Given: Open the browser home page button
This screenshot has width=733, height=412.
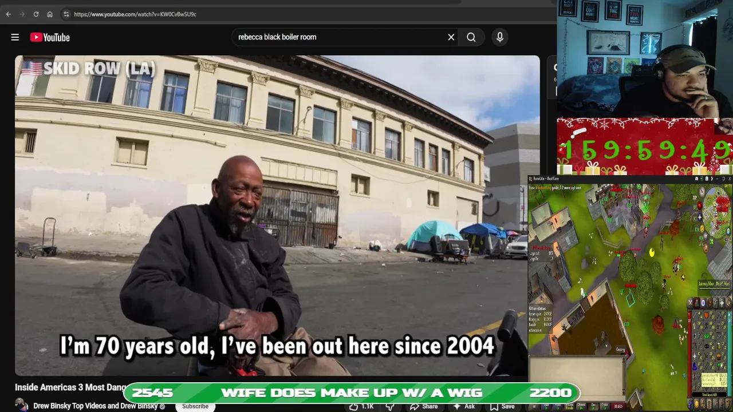Looking at the screenshot, I should pyautogui.click(x=50, y=14).
